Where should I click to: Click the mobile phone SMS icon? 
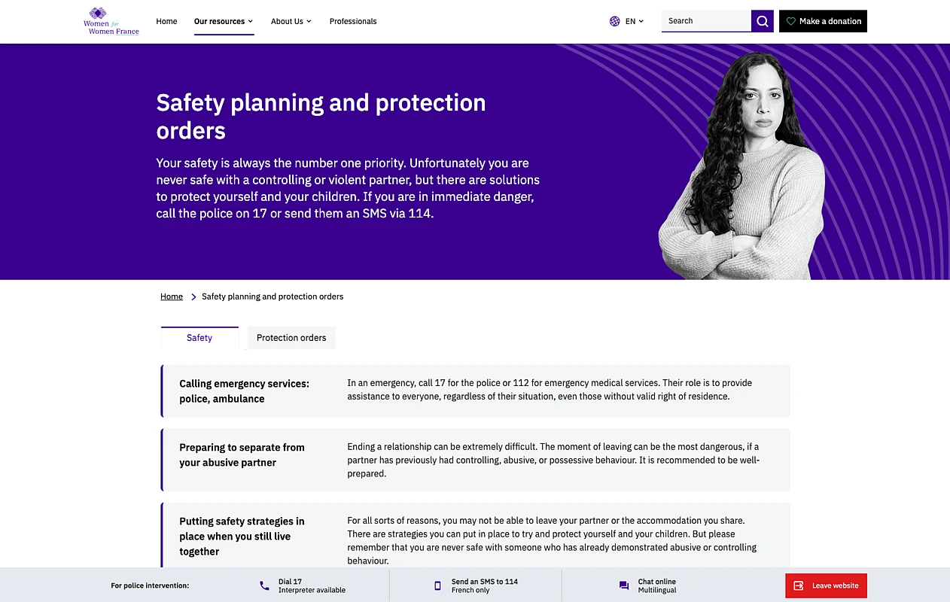[x=437, y=585]
